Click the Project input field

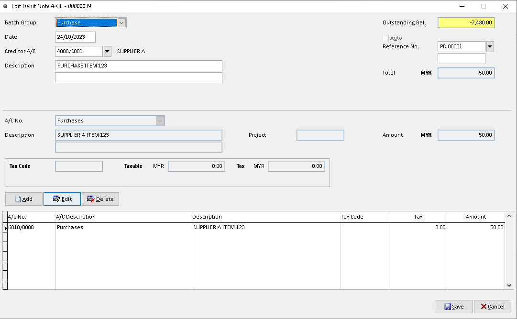320,135
